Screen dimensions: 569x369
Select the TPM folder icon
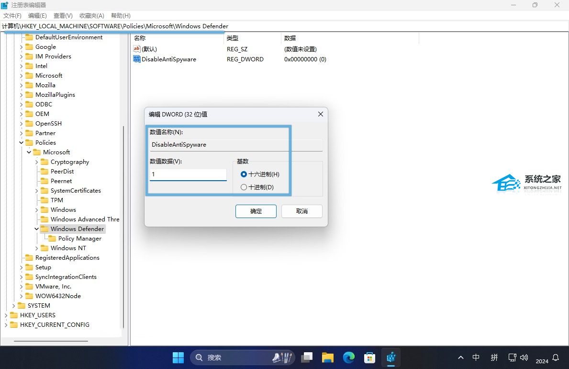tap(45, 200)
